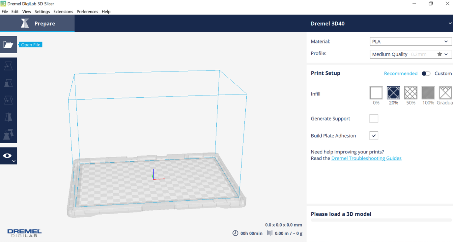Choose the 20% infill option
Viewport: 453px width, 242px height.
point(393,93)
